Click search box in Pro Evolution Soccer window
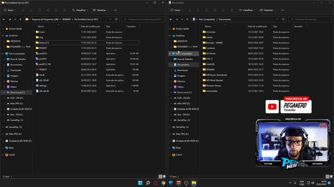The width and height of the screenshot is (334, 187). (143, 19)
